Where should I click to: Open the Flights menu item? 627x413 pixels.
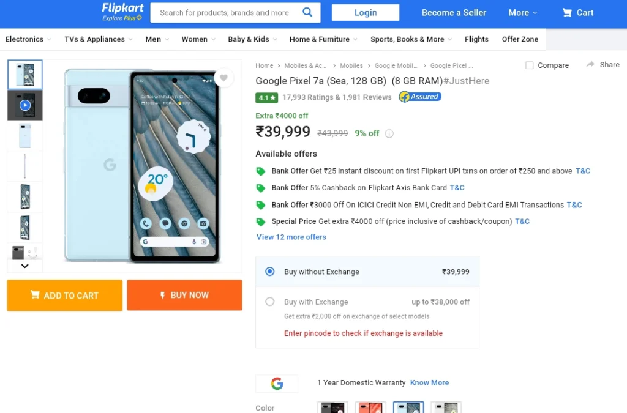(476, 39)
